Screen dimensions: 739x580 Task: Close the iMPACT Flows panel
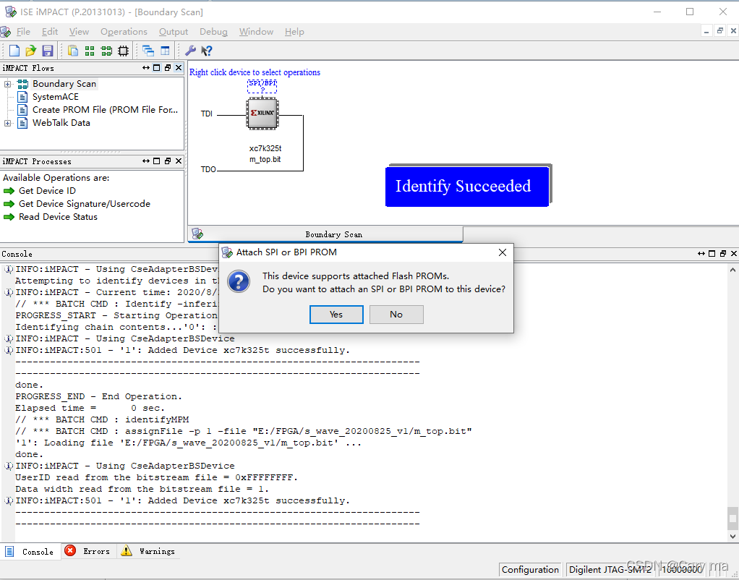point(179,68)
